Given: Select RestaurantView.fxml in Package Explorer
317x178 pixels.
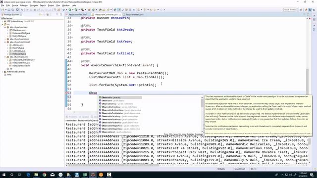Looking at the screenshot, I should 21,66.
